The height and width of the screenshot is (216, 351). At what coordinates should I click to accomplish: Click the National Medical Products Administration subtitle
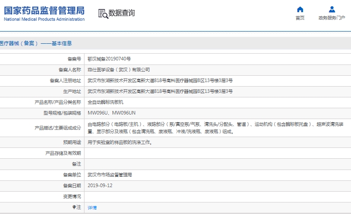pyautogui.click(x=44, y=19)
